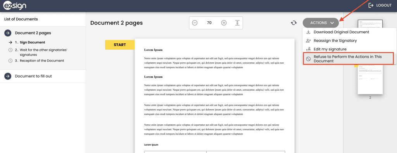397x153 pixels.
Task: Choose Download Original Document
Action: [341, 32]
